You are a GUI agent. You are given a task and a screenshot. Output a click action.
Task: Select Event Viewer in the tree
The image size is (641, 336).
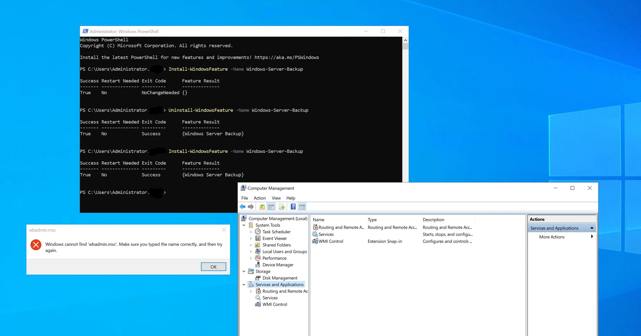tap(275, 238)
